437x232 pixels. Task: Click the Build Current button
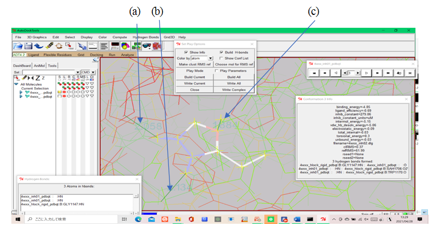195,77
